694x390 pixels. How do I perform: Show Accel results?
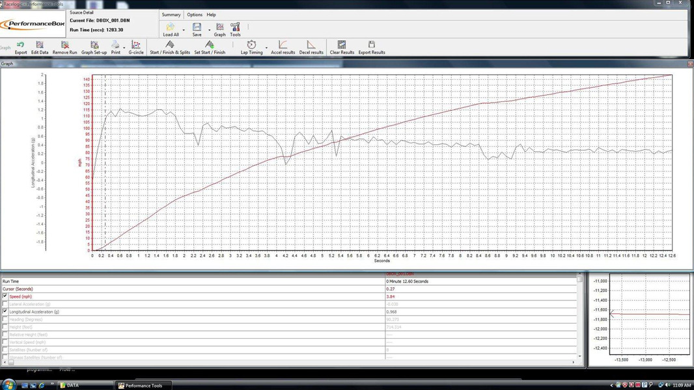point(283,47)
